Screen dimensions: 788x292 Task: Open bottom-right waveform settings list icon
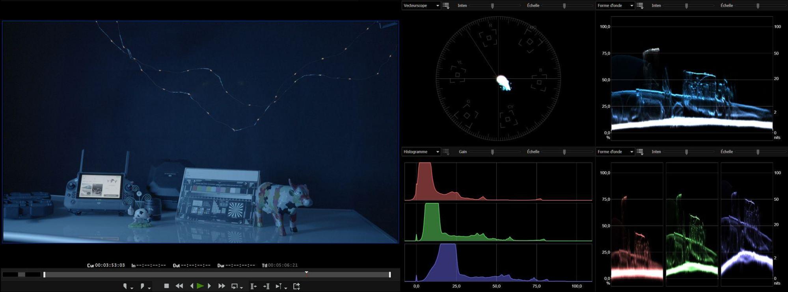click(640, 152)
